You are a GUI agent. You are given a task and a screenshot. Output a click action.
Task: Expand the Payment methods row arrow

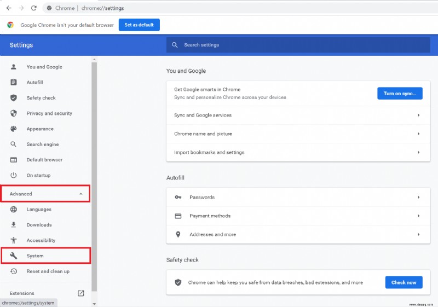pos(418,216)
